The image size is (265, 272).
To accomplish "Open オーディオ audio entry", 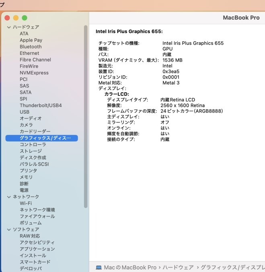I will pyautogui.click(x=31, y=118).
